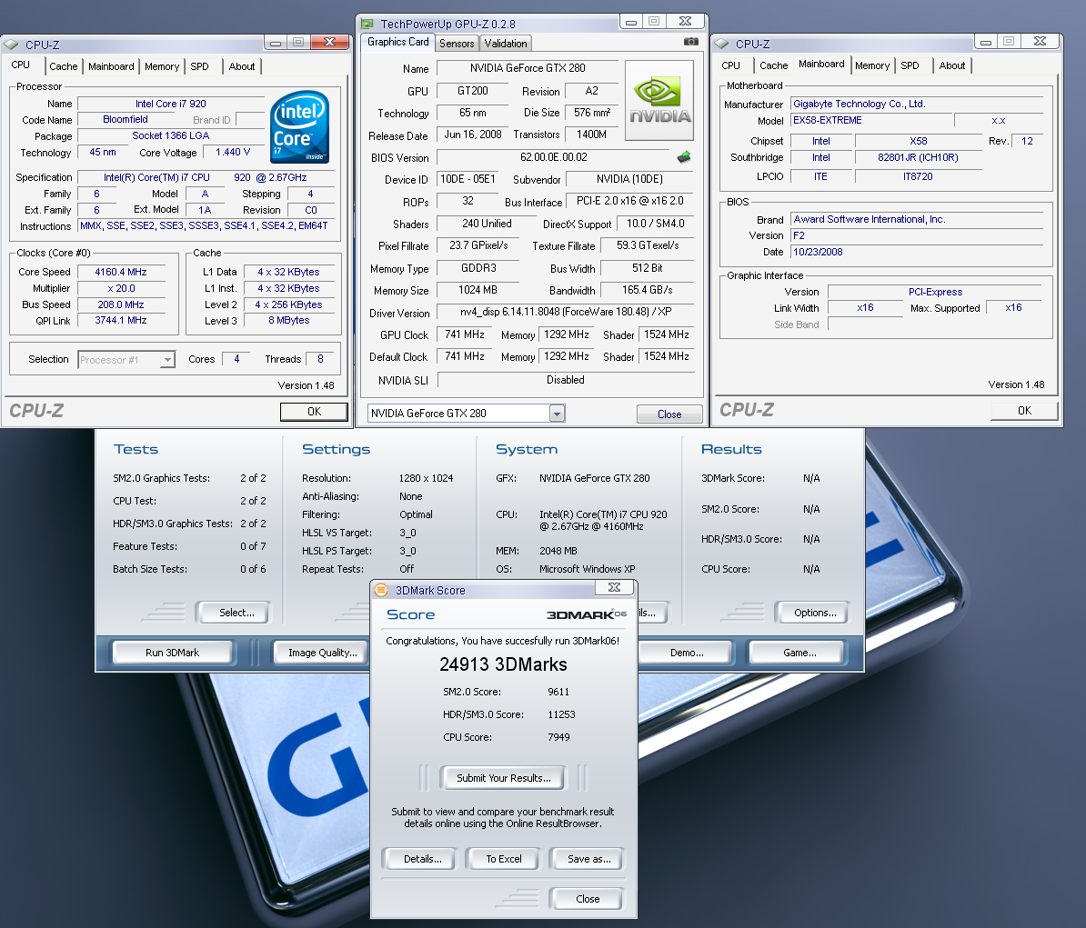The image size is (1086, 928).
Task: Switch to Mainboard tab in left CPU-Z
Action: pyautogui.click(x=111, y=66)
